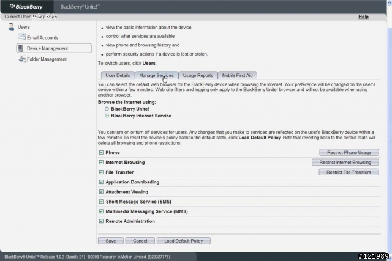The height and width of the screenshot is (261, 392).
Task: Click the Cancel button
Action: click(140, 241)
